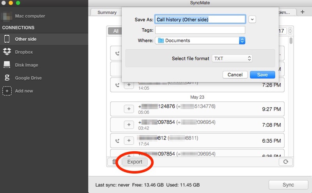The width and height of the screenshot is (312, 193).
Task: Click the call type icon on the 7:26 PM row
Action: point(117,85)
